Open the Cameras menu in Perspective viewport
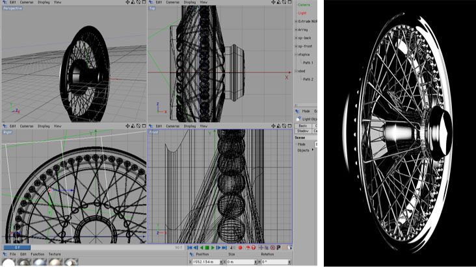 [x=27, y=3]
